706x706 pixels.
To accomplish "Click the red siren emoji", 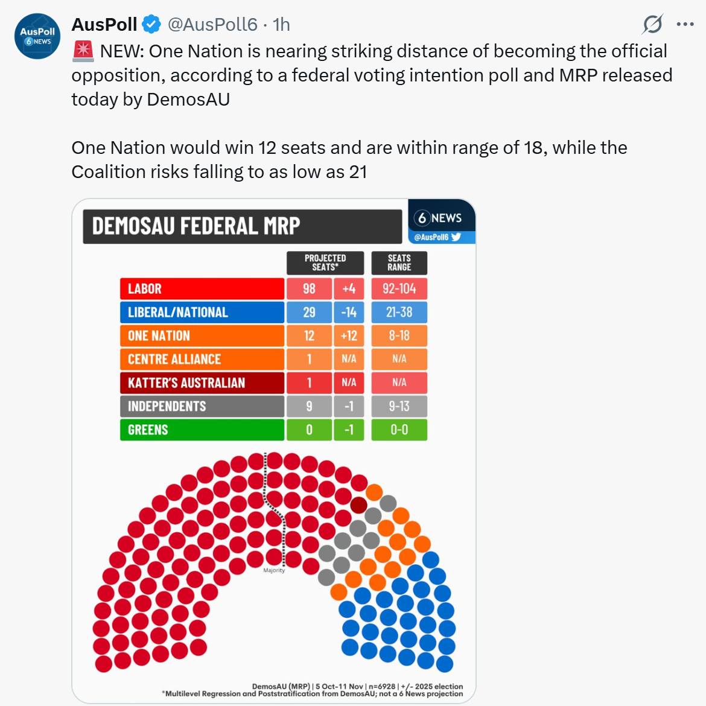I will click(83, 51).
